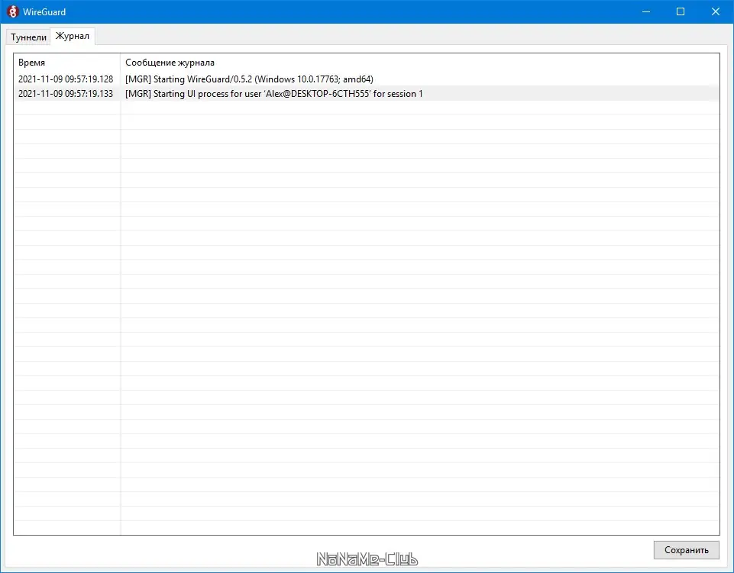Image resolution: width=734 pixels, height=573 pixels.
Task: Minimize the WireGuard window
Action: (x=646, y=11)
